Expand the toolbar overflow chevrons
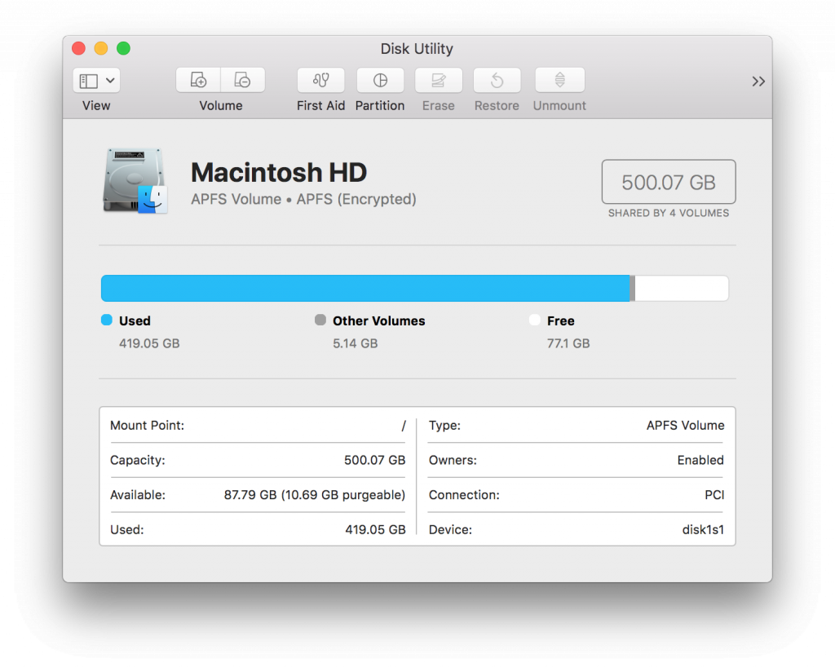The height and width of the screenshot is (672, 835). point(758,82)
